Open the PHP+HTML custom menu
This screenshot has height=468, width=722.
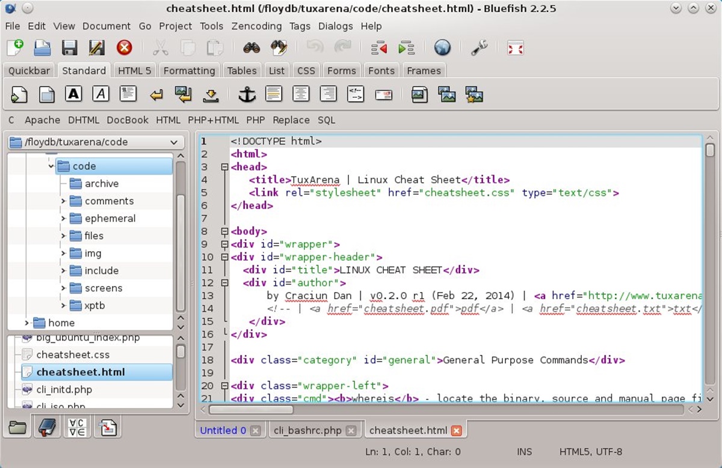[214, 120]
